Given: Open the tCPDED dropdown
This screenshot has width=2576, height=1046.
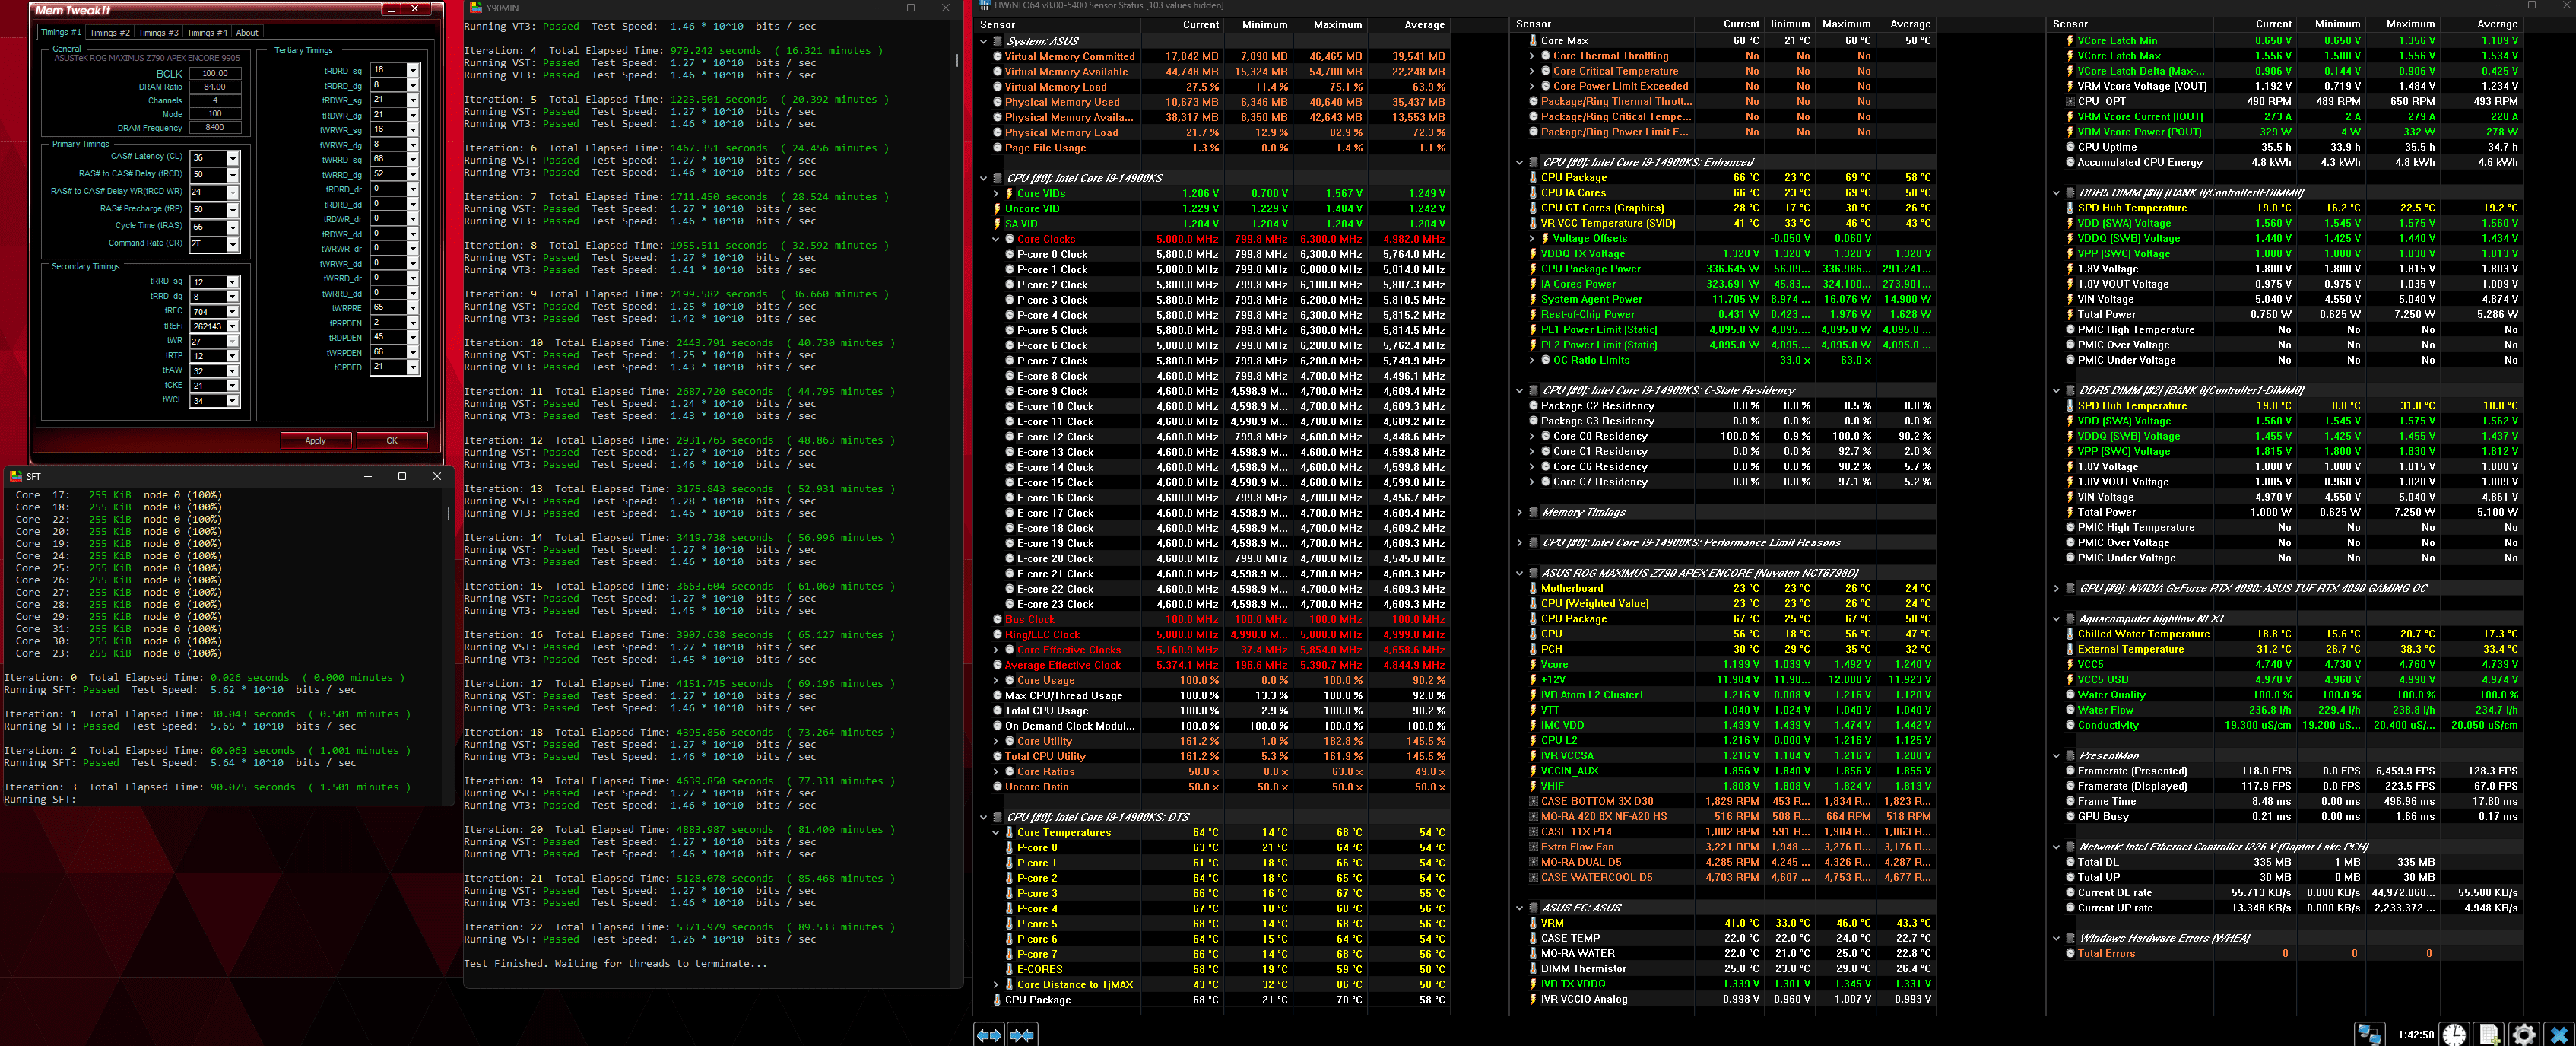Looking at the screenshot, I should click(412, 367).
